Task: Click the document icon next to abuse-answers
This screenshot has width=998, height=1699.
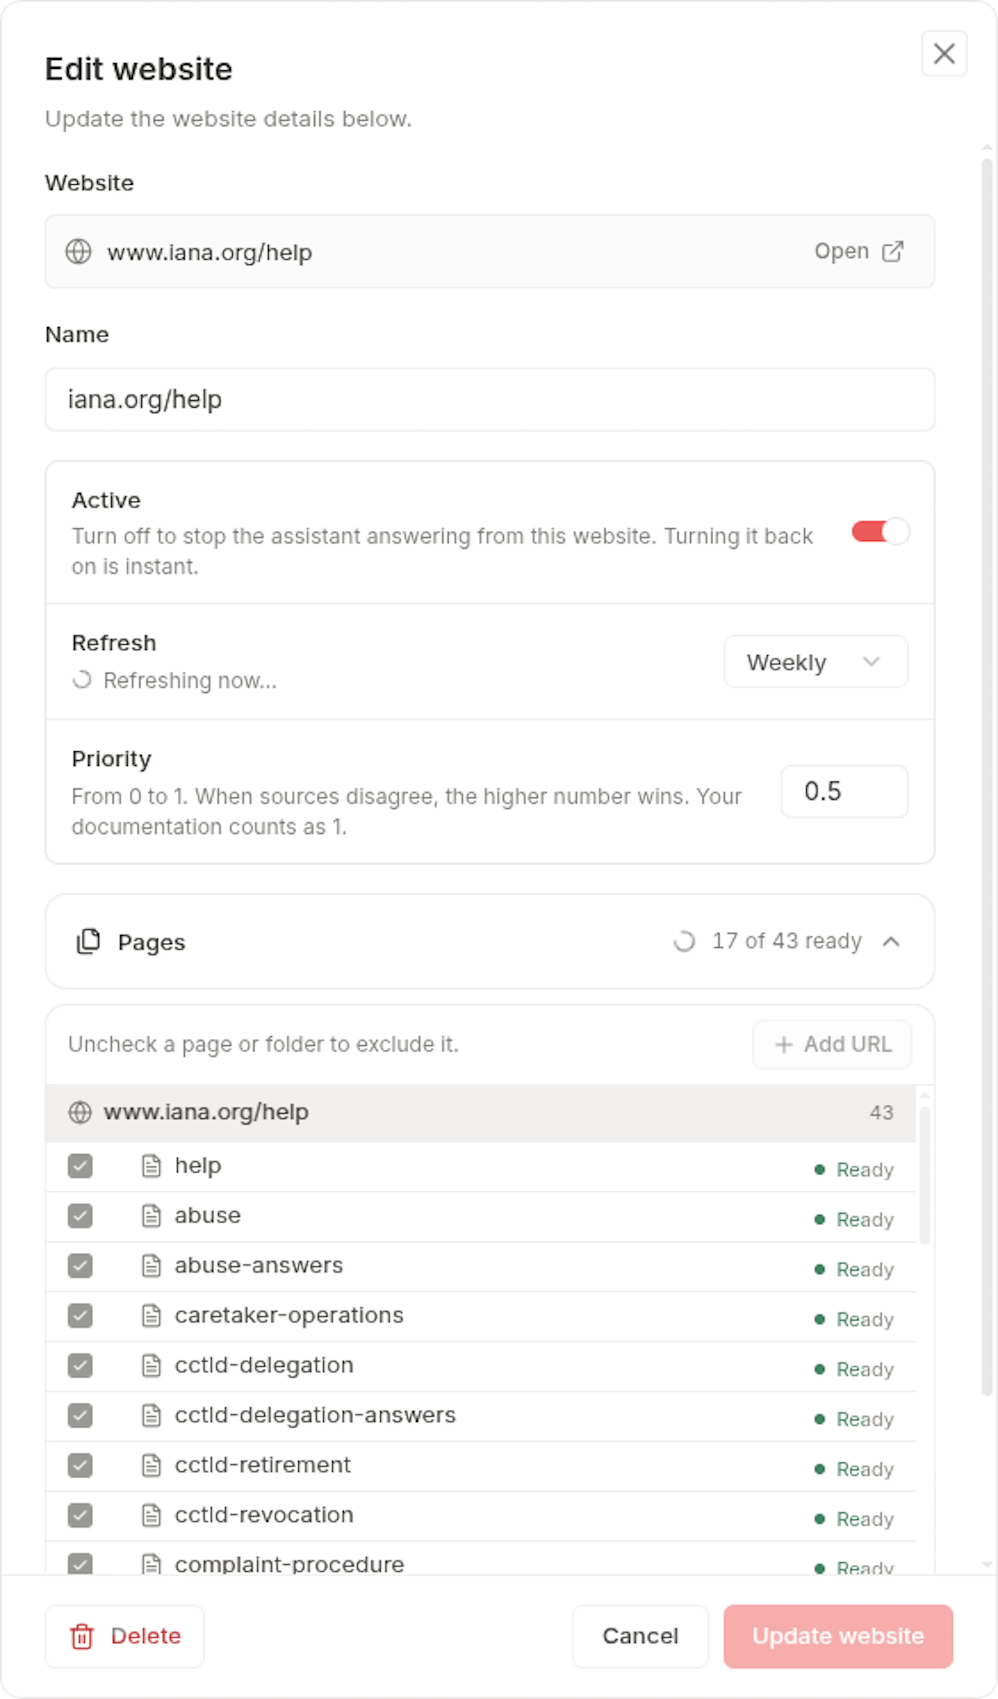Action: [x=152, y=1266]
